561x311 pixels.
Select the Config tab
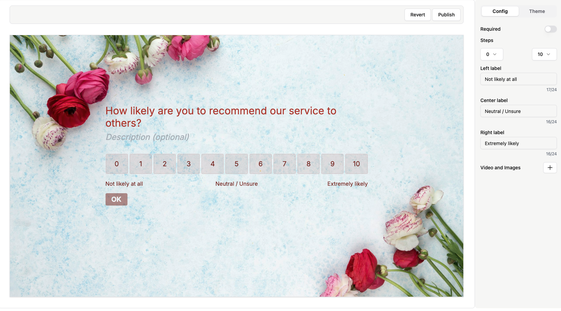click(500, 11)
